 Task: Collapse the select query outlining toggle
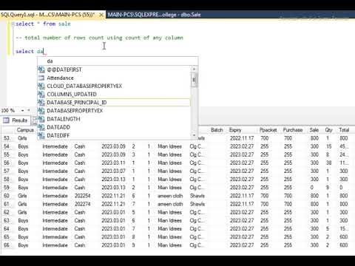pyautogui.click(x=13, y=24)
